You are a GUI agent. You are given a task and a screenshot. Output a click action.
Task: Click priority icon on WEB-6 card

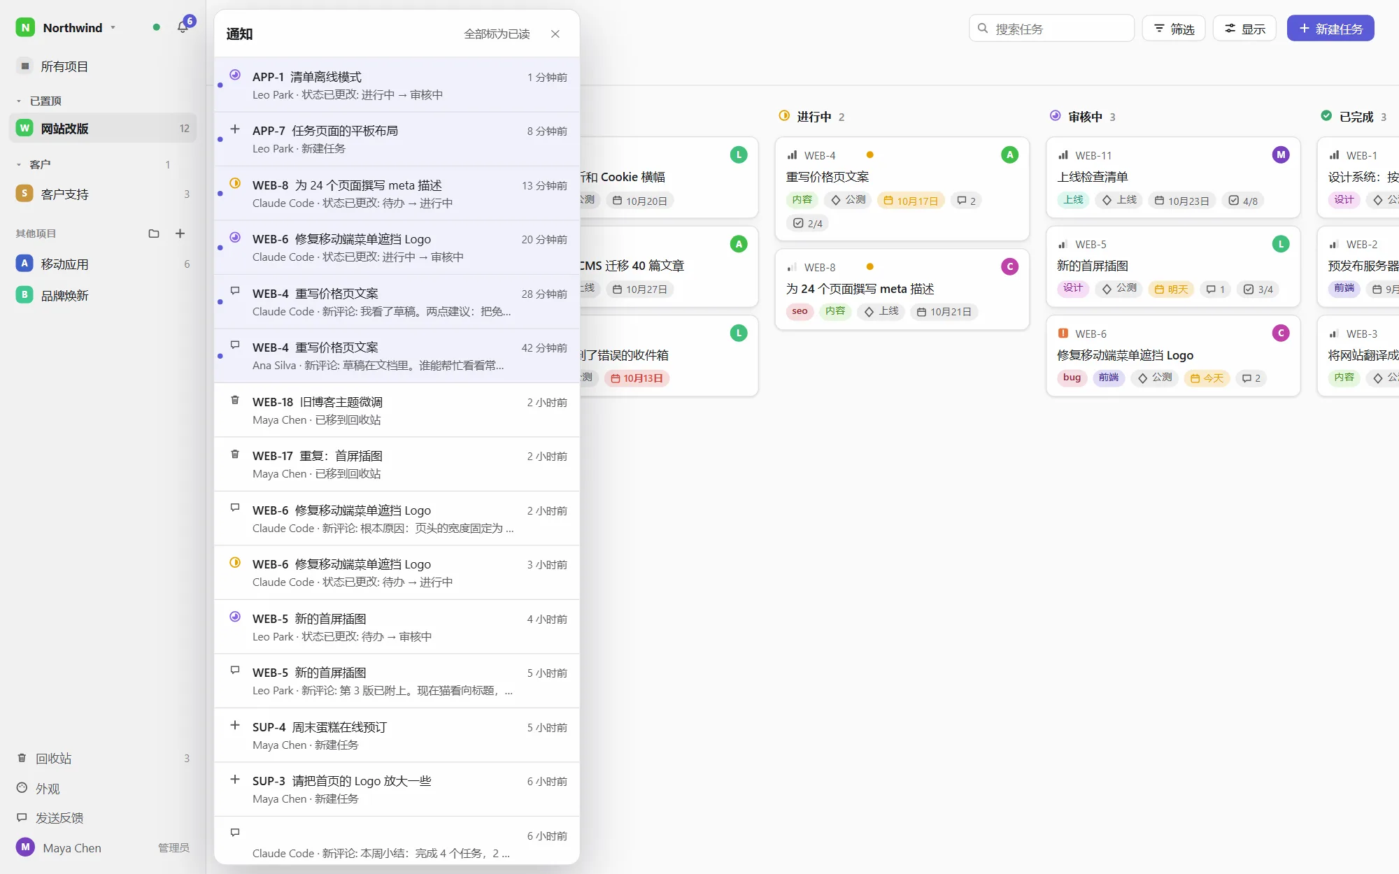(x=1063, y=334)
